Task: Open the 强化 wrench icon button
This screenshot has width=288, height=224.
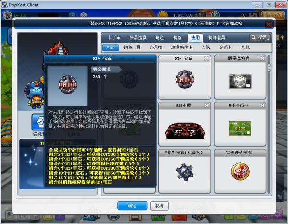Action: (39, 122)
